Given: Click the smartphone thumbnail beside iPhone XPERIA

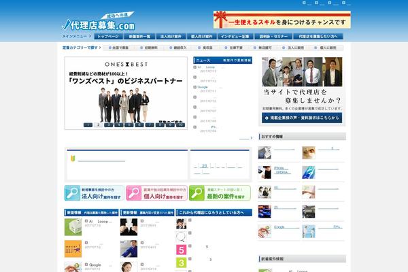Looking at the screenshot, I should 265,172.
